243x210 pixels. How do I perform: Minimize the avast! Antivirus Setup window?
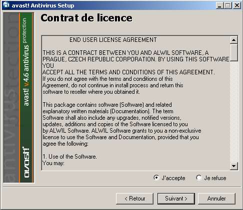[219, 5]
